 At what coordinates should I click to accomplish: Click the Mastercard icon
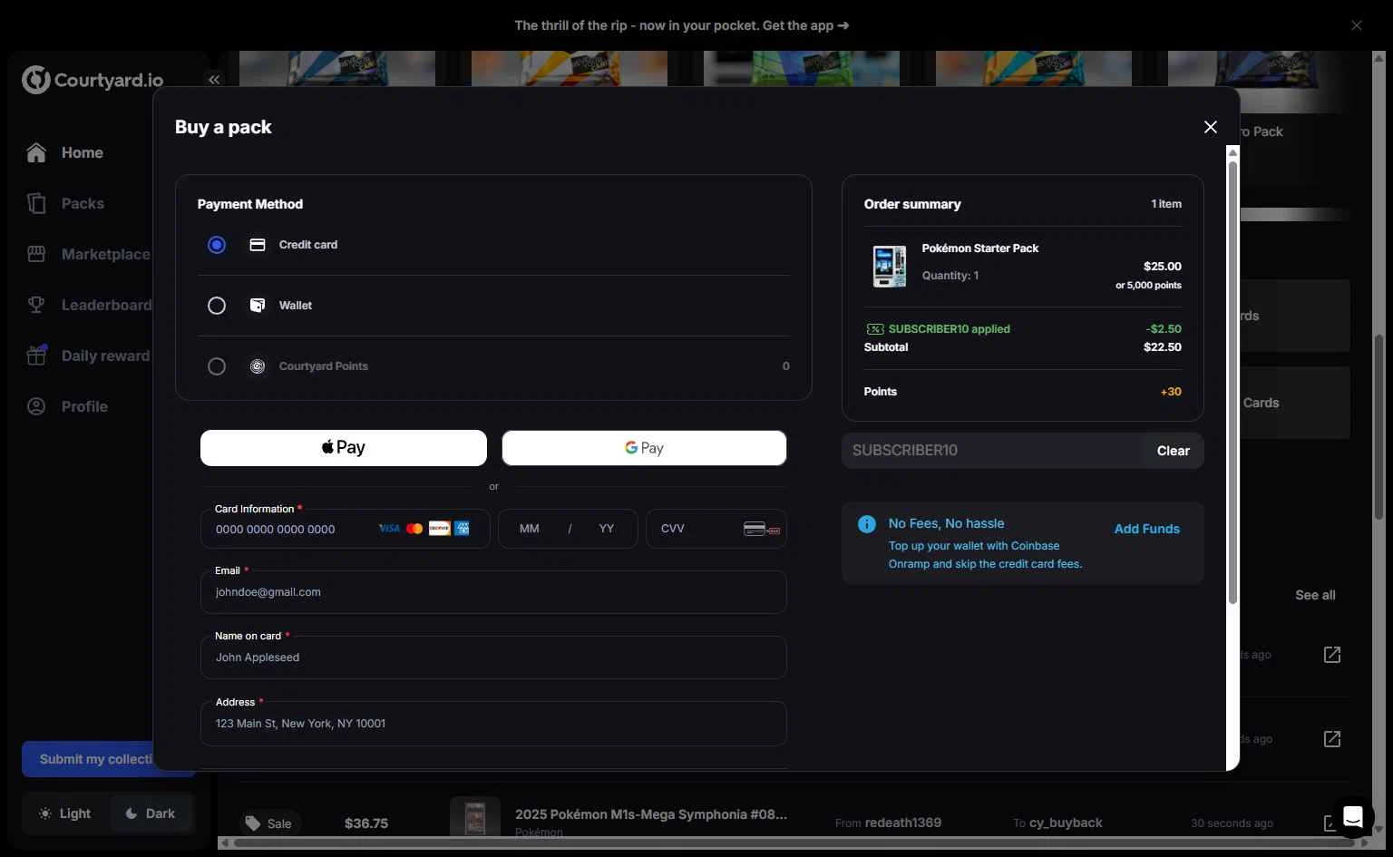click(x=414, y=529)
